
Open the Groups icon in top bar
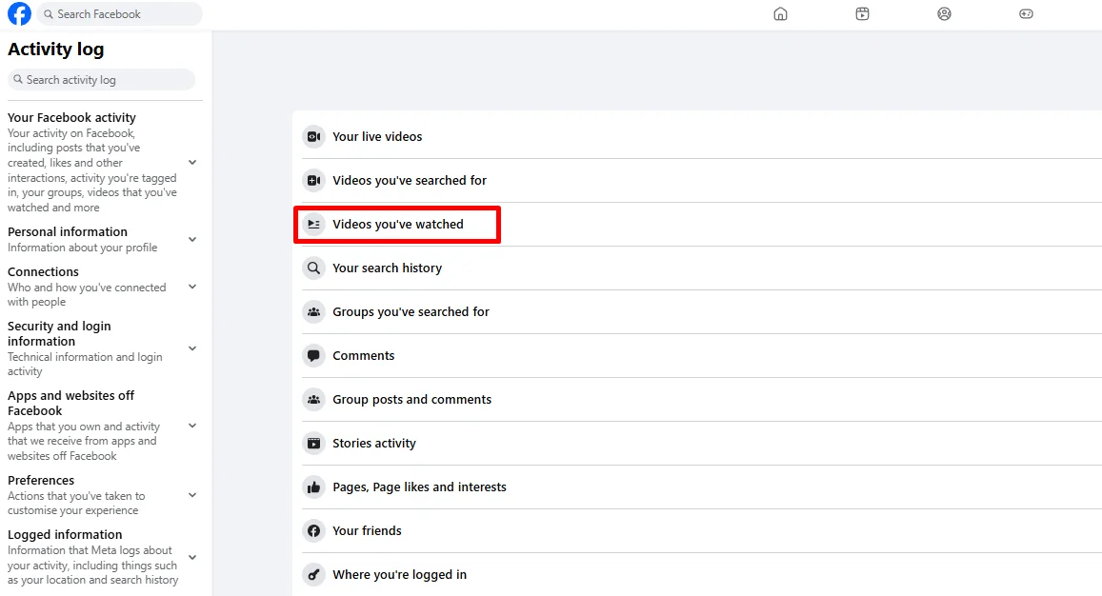(944, 13)
